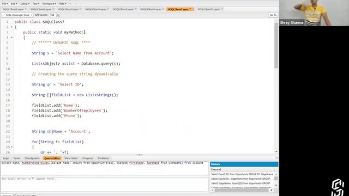Open the File menu
This screenshot has height=196, width=349.
tap(5, 4)
